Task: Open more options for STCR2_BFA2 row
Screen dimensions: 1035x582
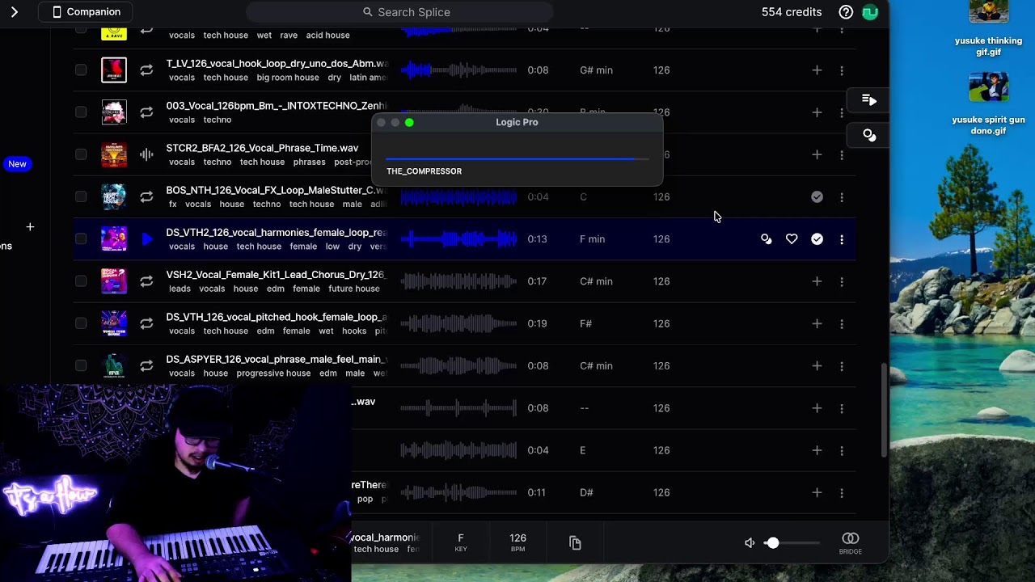Action: tap(842, 154)
